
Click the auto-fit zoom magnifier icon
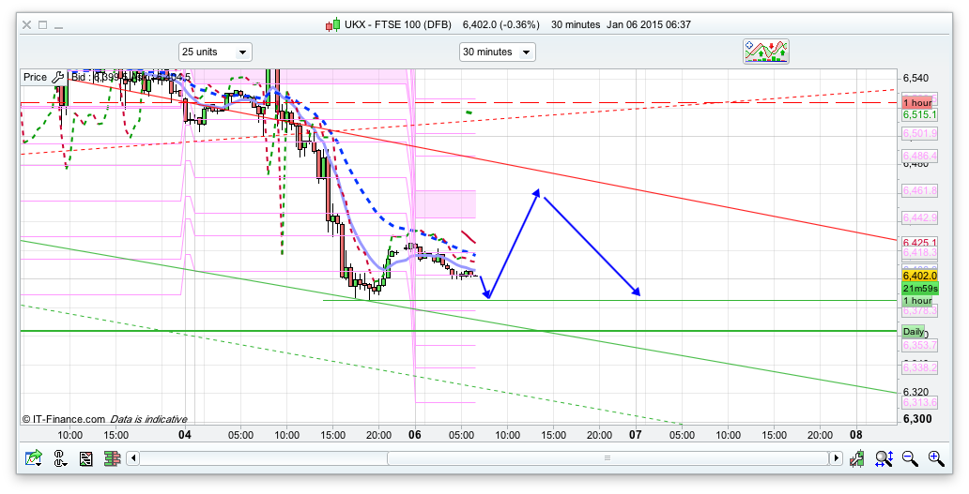pyautogui.click(x=884, y=458)
